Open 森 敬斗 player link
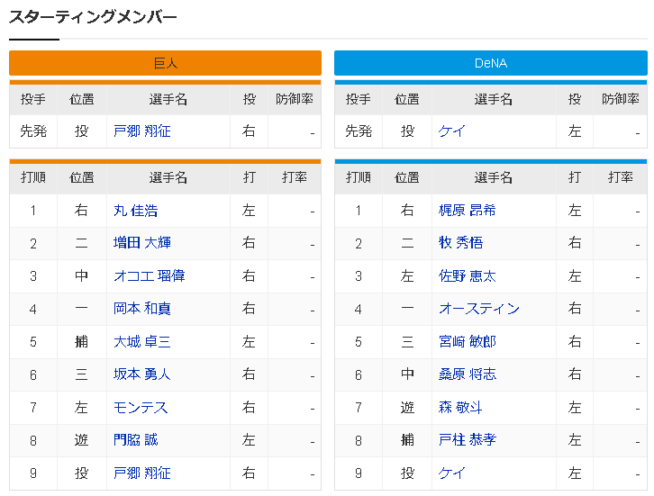654x496 pixels. pyautogui.click(x=460, y=408)
